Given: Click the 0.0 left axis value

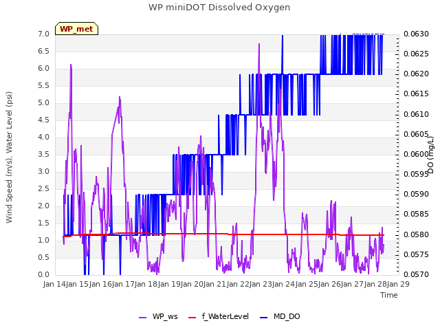Looking at the screenshot, I should pyautogui.click(x=44, y=274).
